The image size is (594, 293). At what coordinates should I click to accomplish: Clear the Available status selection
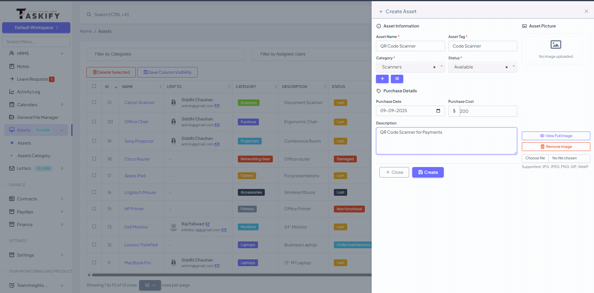click(506, 67)
